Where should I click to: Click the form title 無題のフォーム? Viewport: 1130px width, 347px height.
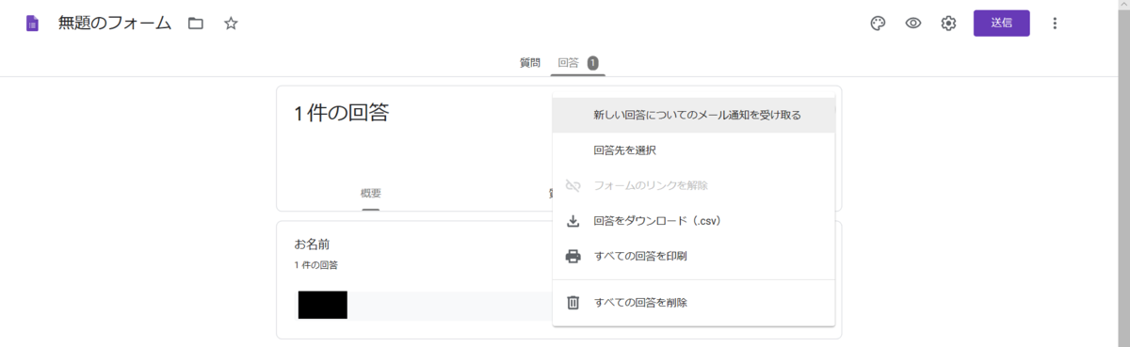[x=114, y=24]
